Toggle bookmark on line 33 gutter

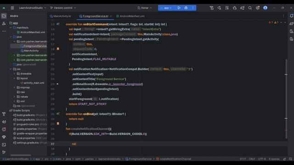(x=58, y=124)
